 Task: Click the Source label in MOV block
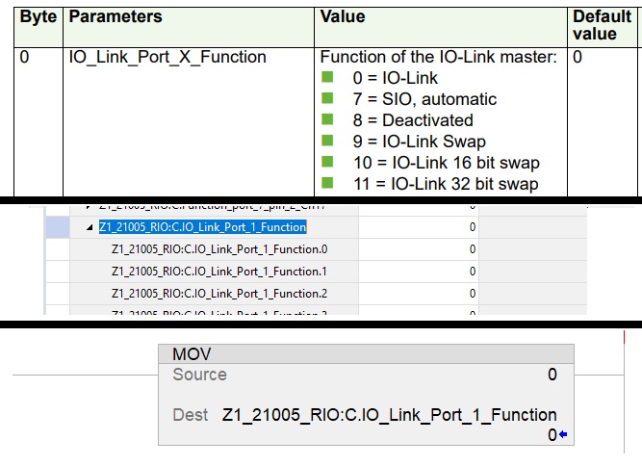200,375
